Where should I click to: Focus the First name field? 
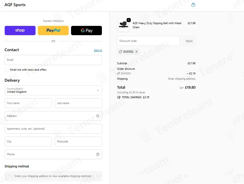tap(28, 103)
